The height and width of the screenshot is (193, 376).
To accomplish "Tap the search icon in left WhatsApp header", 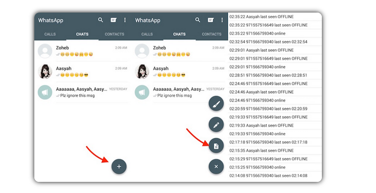I will (101, 20).
